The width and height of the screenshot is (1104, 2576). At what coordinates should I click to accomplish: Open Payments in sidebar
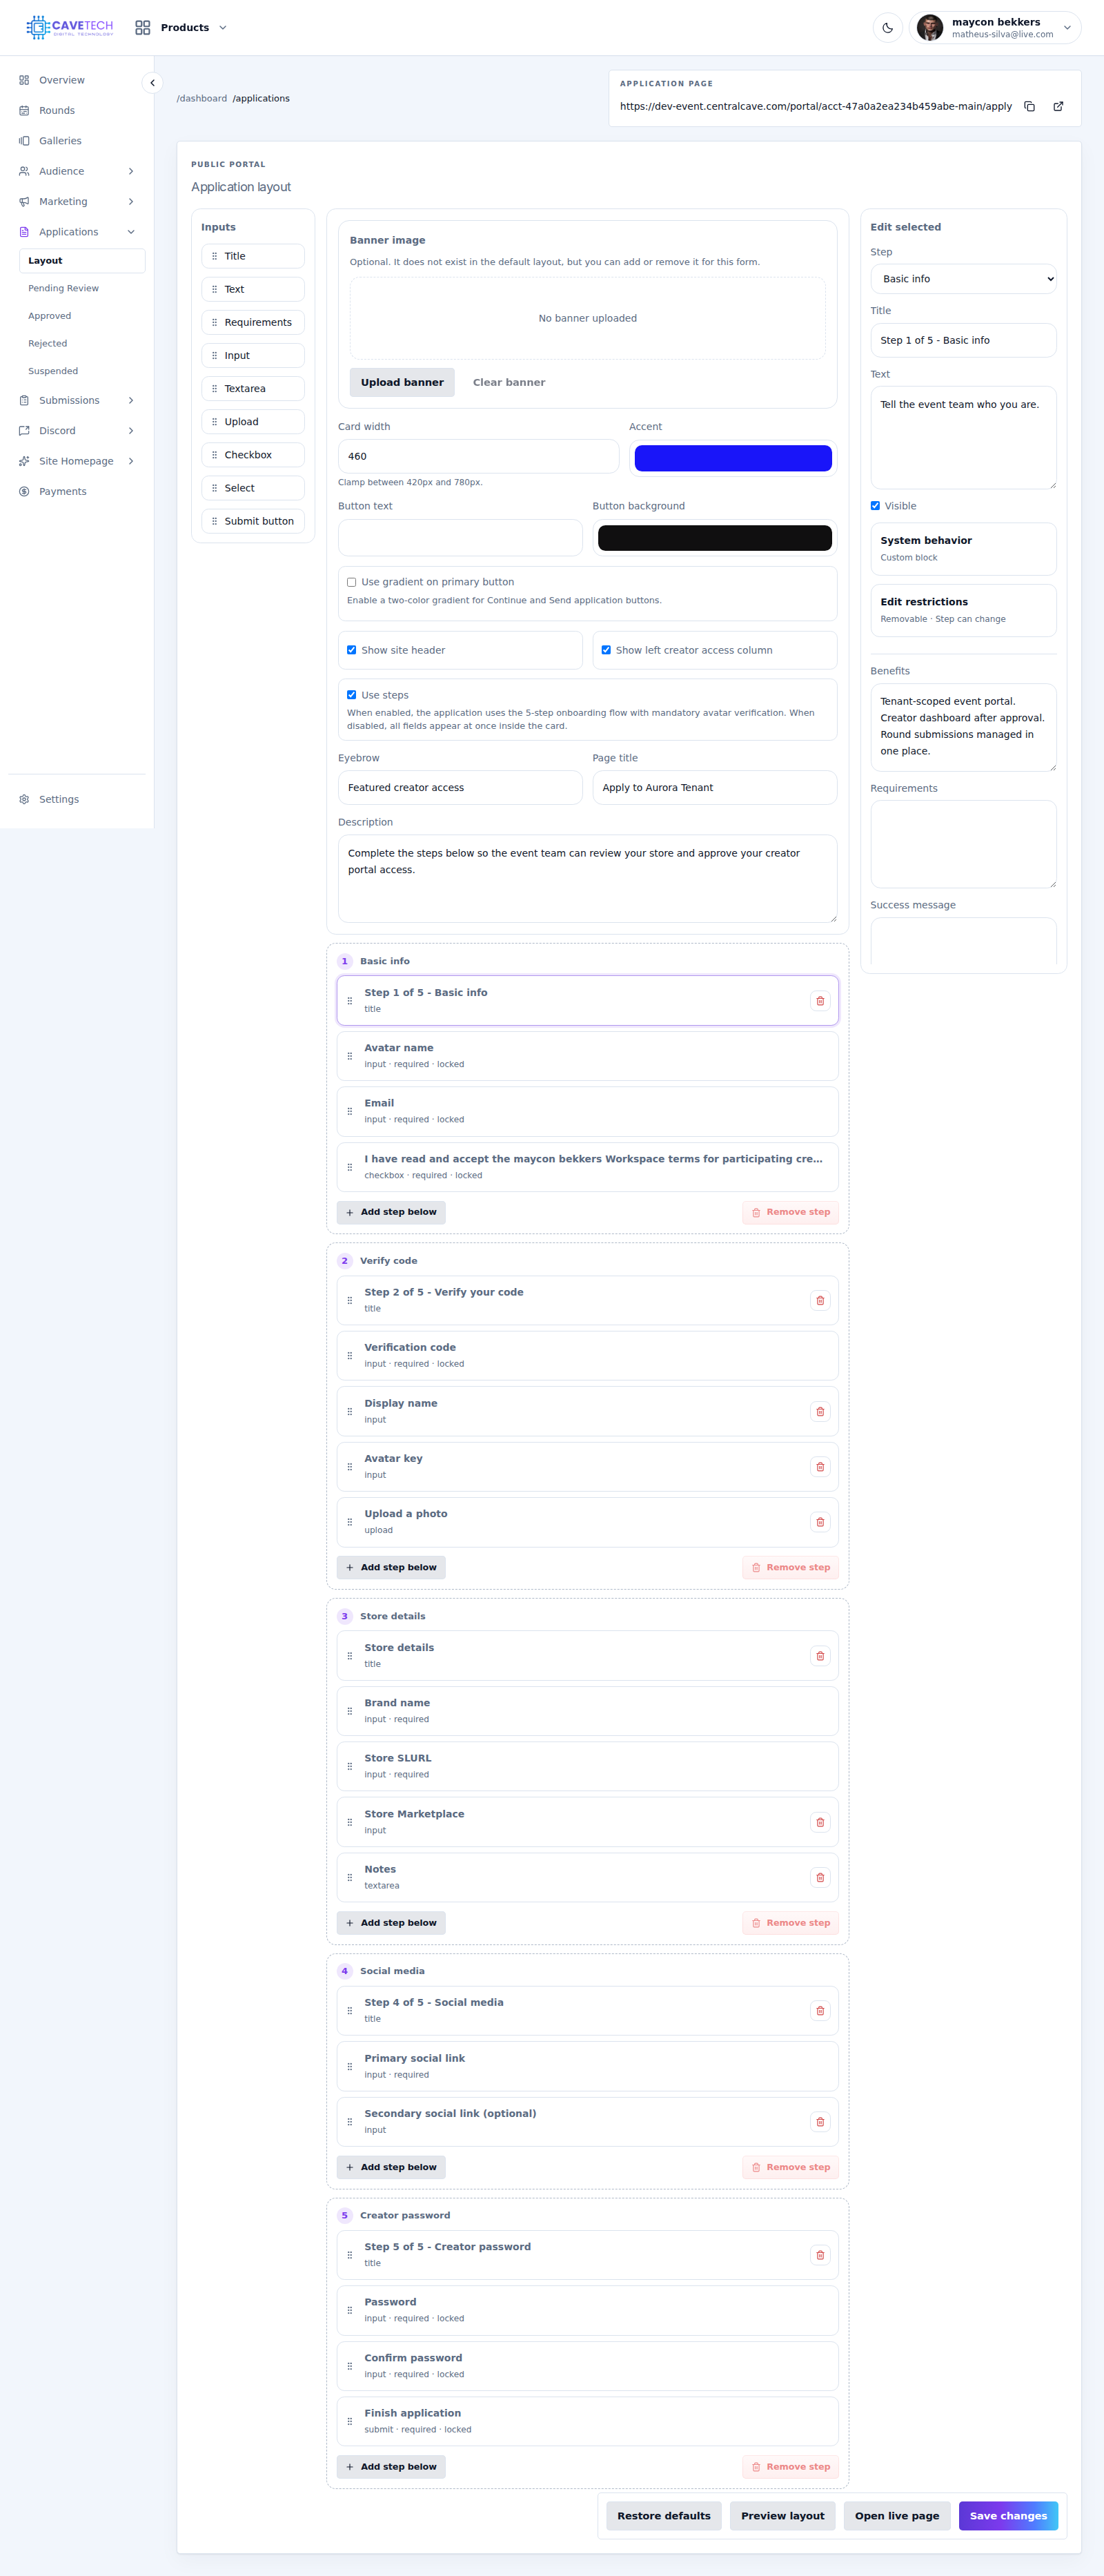[x=77, y=491]
